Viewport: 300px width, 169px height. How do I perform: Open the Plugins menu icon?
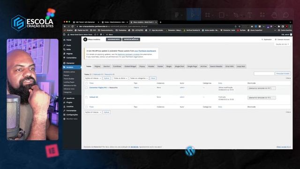click(64, 102)
